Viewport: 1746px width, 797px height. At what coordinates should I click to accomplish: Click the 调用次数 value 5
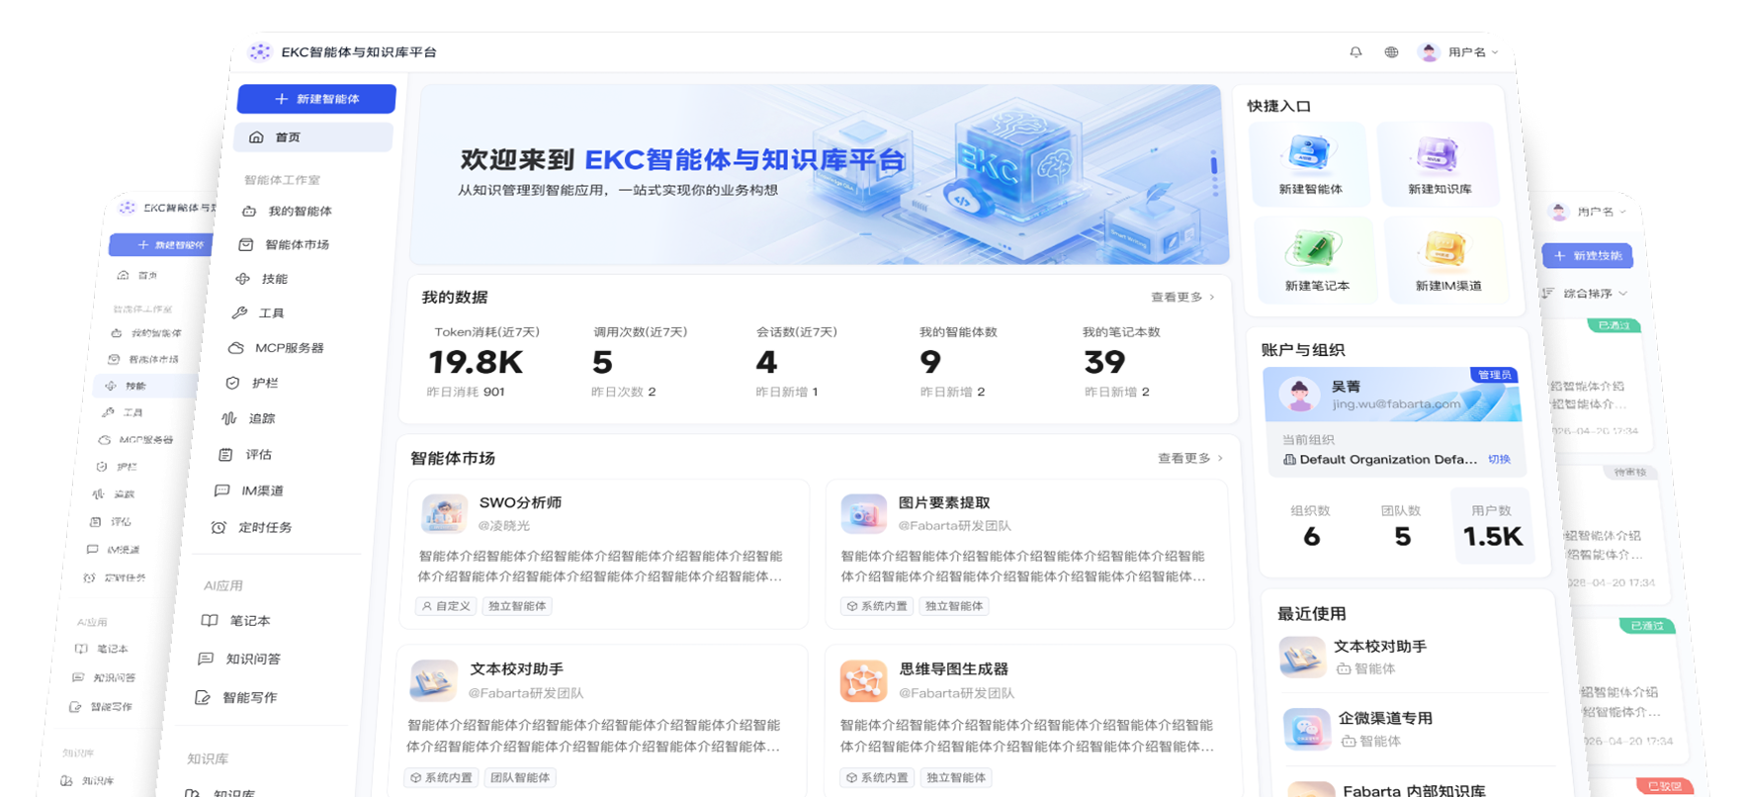point(602,362)
